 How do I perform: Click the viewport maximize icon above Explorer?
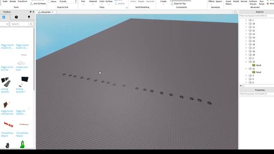pos(235,12)
